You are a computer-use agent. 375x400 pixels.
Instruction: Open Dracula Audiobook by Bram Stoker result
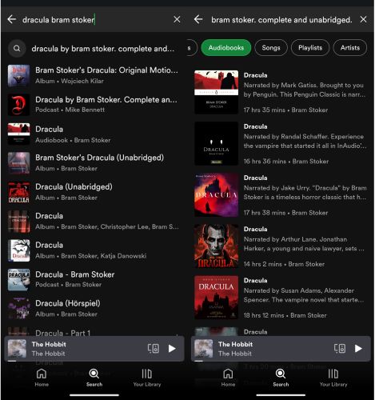tap(94, 134)
